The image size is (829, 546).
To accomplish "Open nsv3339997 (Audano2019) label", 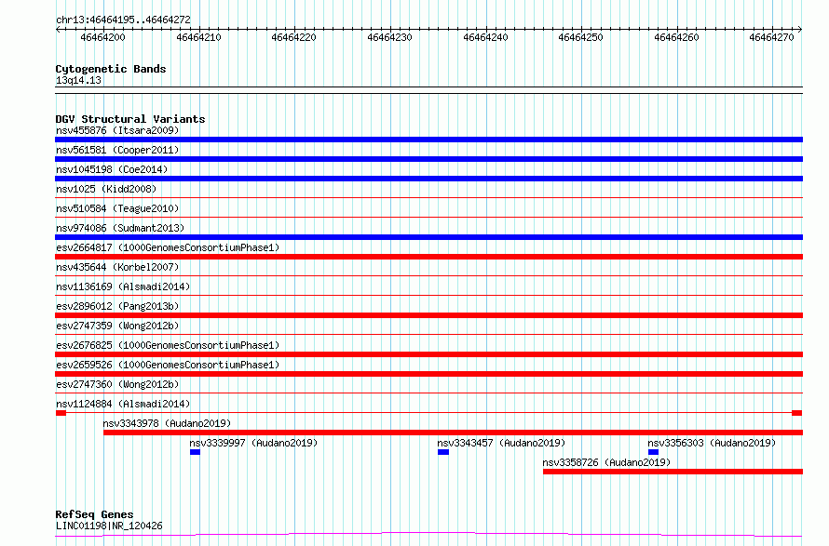I will [253, 443].
